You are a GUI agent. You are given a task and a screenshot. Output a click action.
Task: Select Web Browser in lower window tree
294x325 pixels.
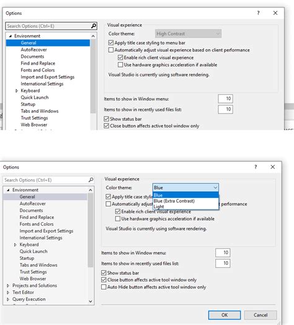(x=33, y=278)
